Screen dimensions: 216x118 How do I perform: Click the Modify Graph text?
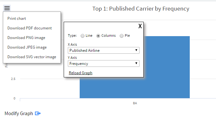[x=19, y=114]
